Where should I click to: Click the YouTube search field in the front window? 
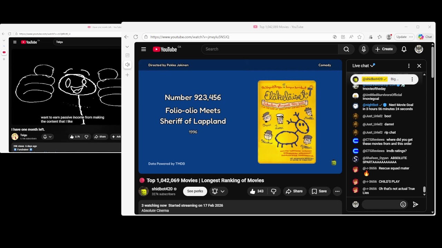270,49
